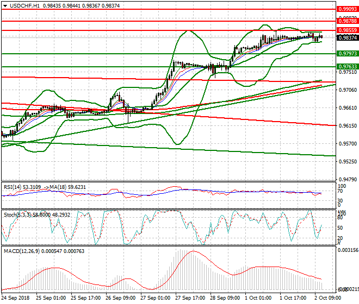Viewport: 359px width, 304px height.
Task: Select the 0.97973 green price level label
Action: (348, 54)
